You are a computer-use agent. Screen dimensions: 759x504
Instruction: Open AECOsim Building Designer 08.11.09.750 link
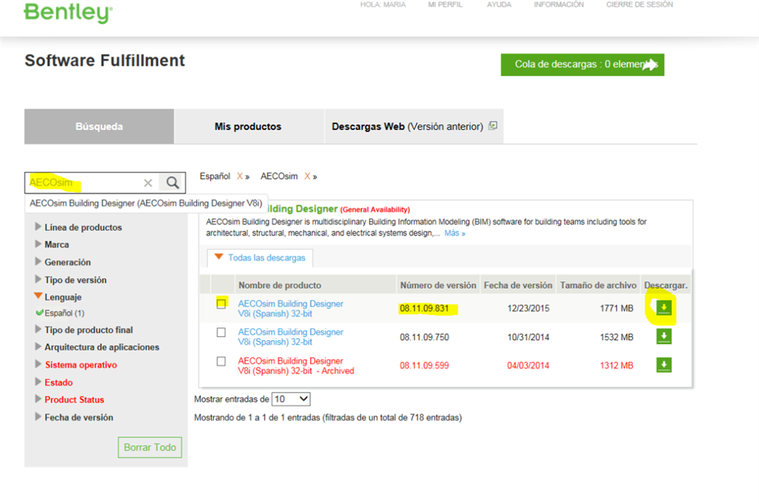click(291, 337)
